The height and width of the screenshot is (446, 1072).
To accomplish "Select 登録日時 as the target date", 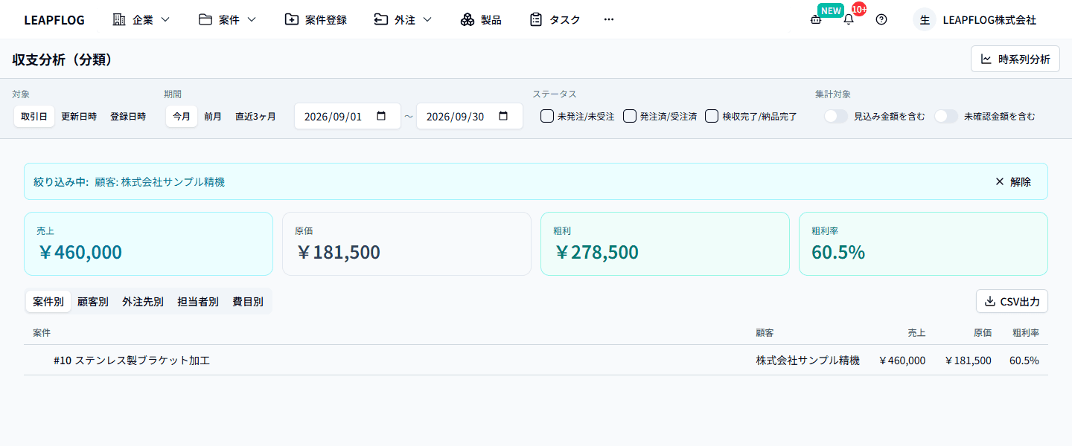I will (x=128, y=116).
